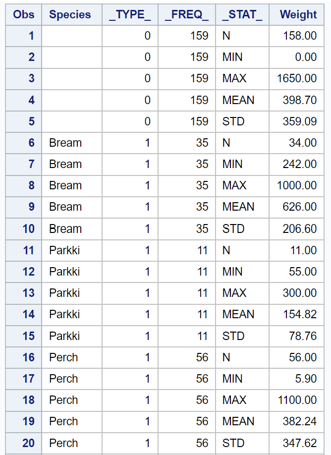331x455 pixels.
Task: Click the Obs column header
Action: point(24,14)
